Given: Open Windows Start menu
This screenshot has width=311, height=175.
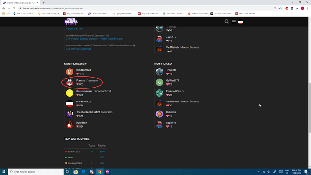Looking at the screenshot, I should 4,172.
